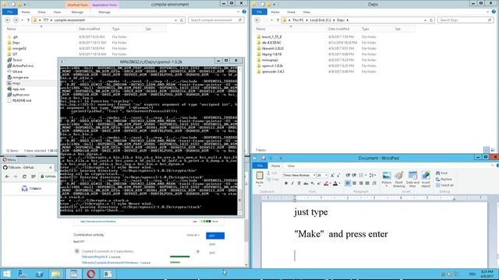499x280 pixels.
Task: Click the Opera icon on the taskbar
Action: (x=90, y=274)
